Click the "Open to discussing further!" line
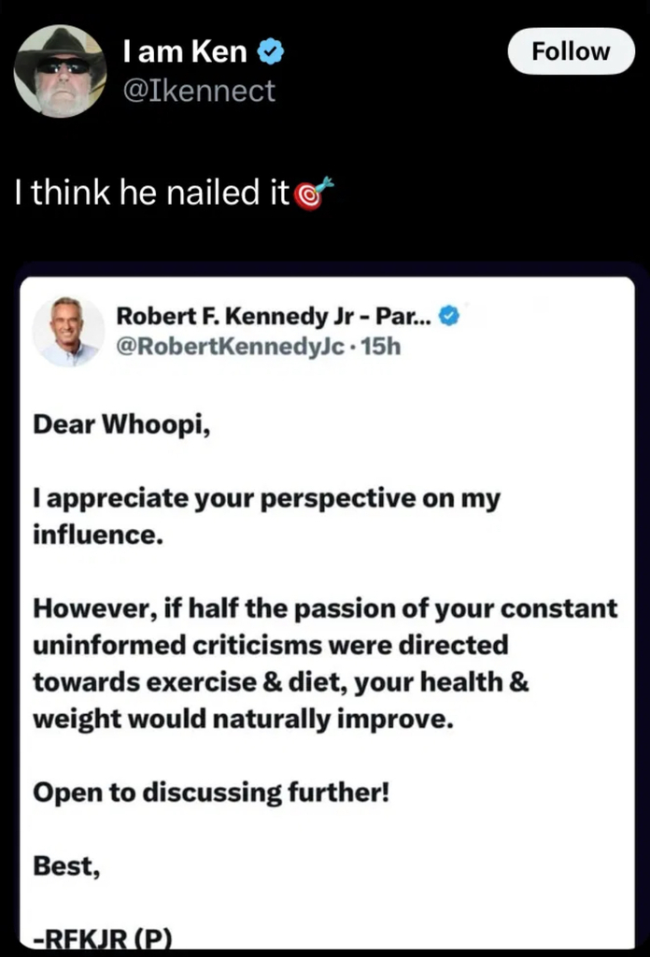 [x=210, y=793]
